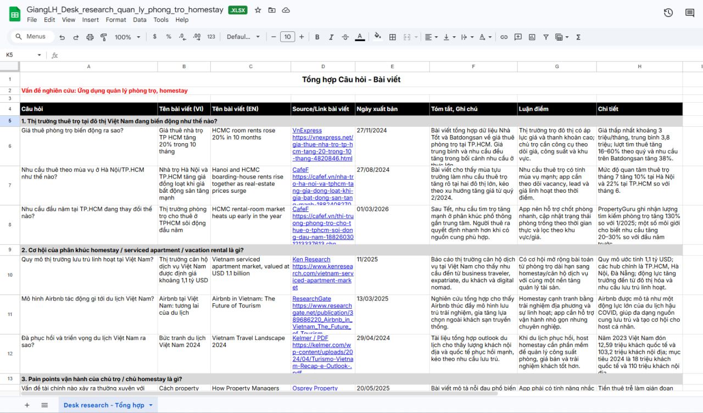703x413 pixels.
Task: Click the redo arrow in the toolbar
Action: coord(76,37)
